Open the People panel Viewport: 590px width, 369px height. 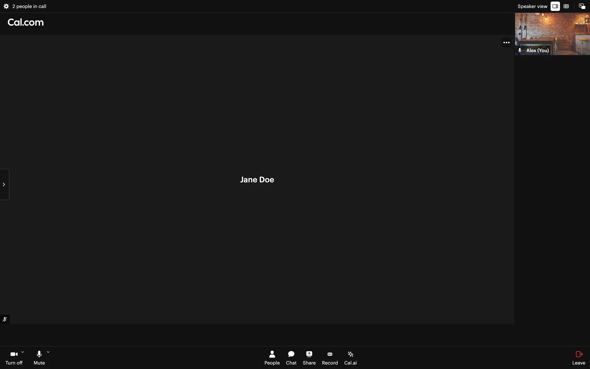(x=272, y=358)
